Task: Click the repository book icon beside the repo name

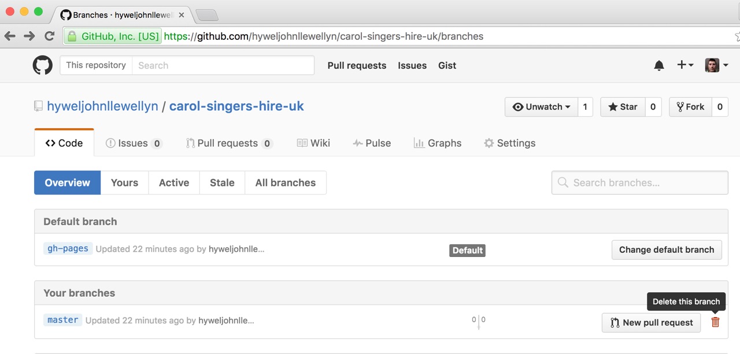Action: click(38, 106)
